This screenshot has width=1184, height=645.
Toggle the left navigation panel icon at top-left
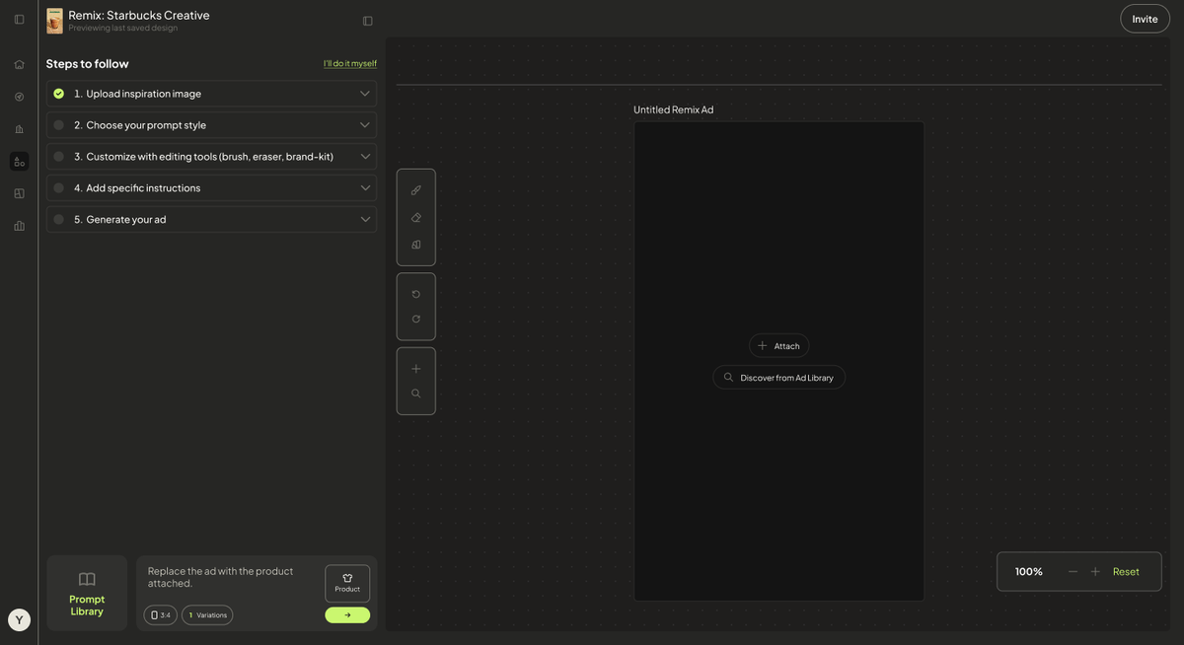(x=19, y=20)
